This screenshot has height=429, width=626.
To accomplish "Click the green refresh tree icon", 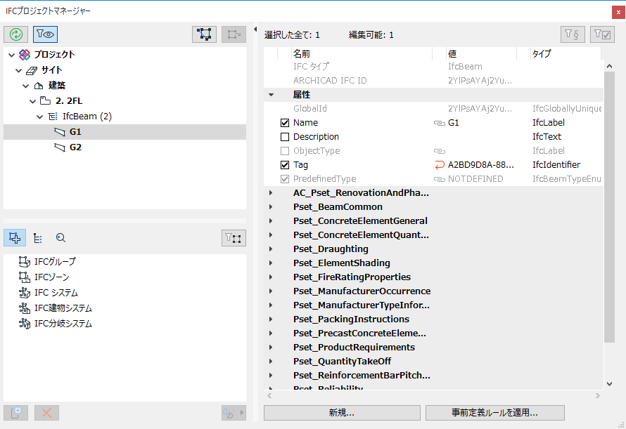I will [x=16, y=34].
